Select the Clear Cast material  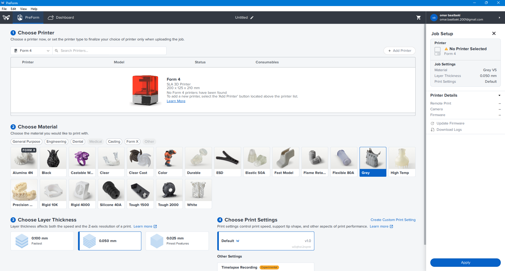[140, 162]
